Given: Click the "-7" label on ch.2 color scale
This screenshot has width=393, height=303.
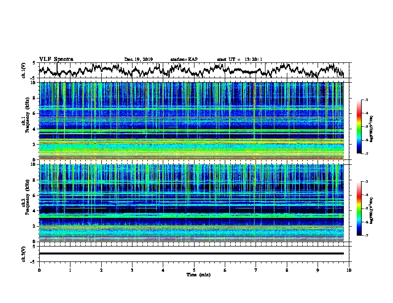Looking at the screenshot, I should coord(366,235).
